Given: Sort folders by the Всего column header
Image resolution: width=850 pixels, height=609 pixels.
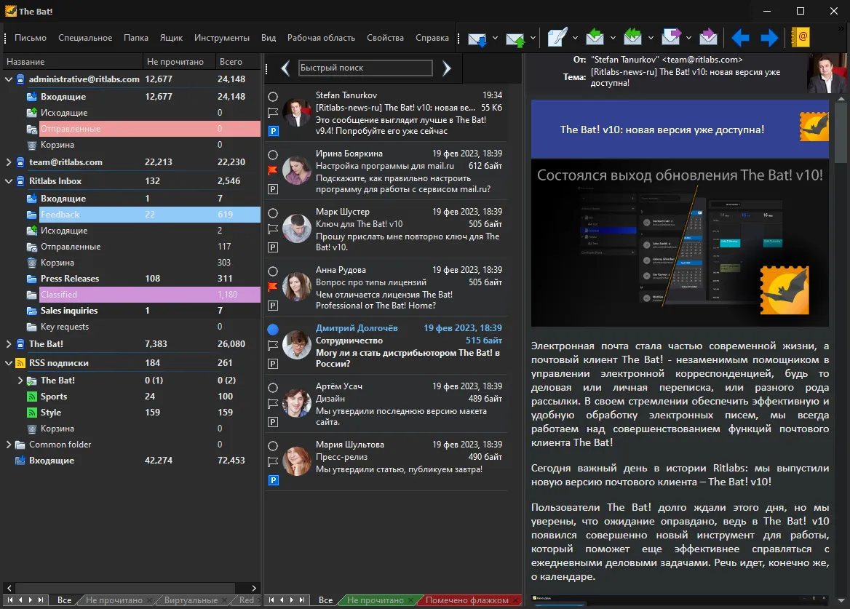Looking at the screenshot, I should (238, 62).
